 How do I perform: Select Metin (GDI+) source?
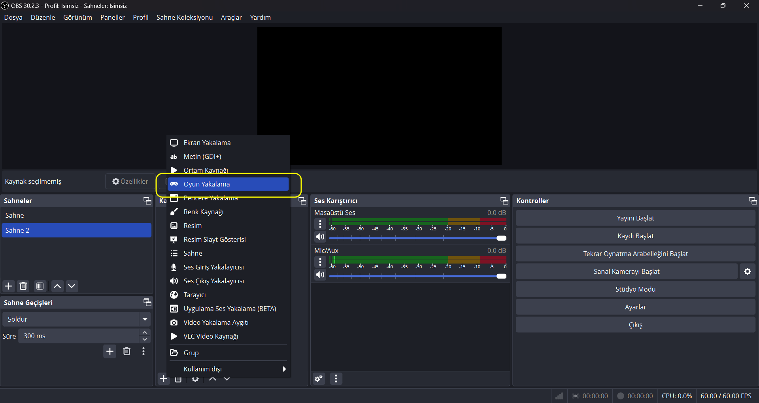228,156
